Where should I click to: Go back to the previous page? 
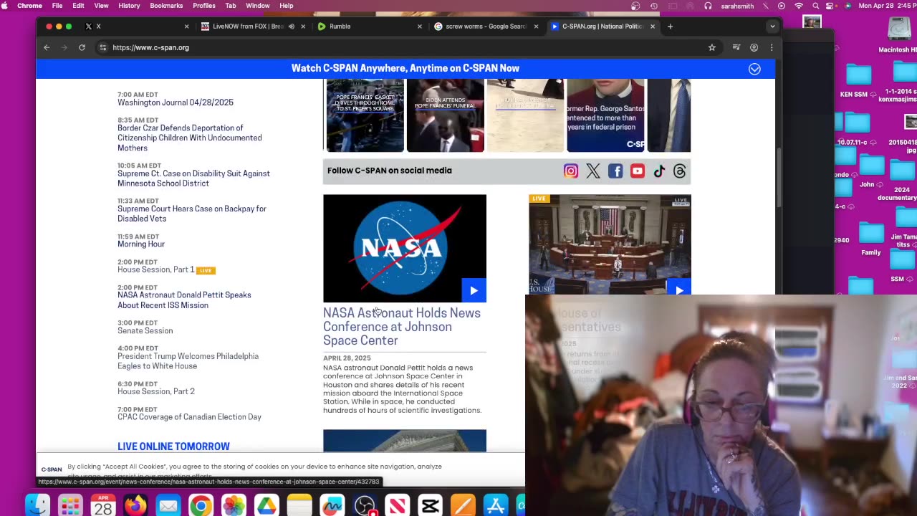pos(47,47)
